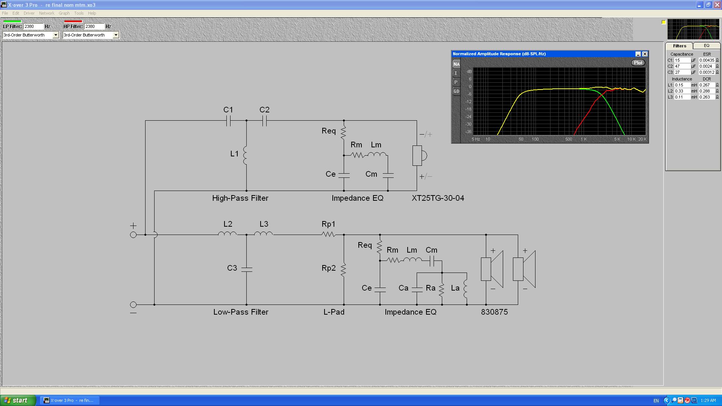Image resolution: width=722 pixels, height=406 pixels.
Task: Open the File menu
Action: coord(5,13)
